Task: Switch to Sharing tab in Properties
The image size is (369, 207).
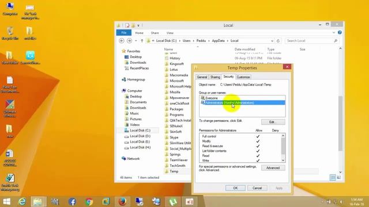Action: (x=215, y=77)
